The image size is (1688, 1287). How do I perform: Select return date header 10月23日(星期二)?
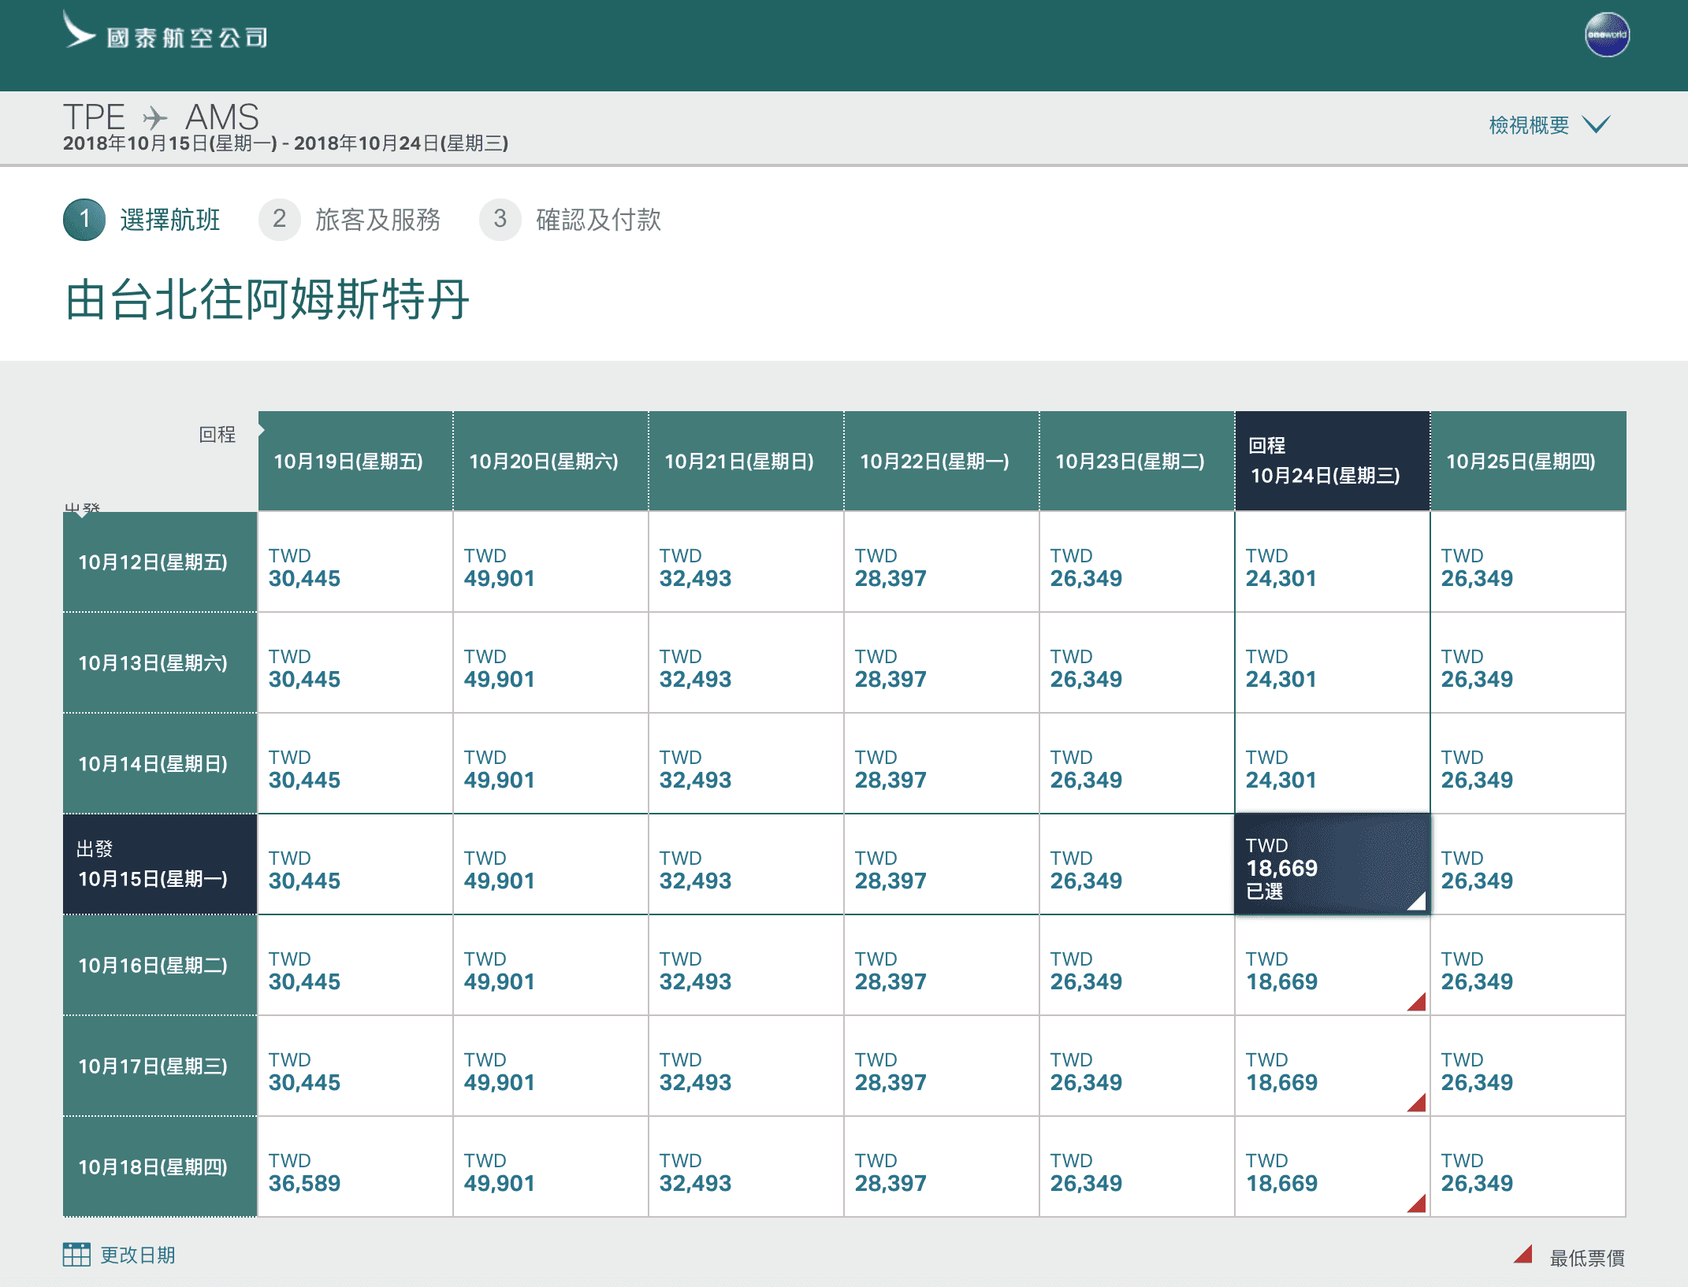(x=1137, y=461)
